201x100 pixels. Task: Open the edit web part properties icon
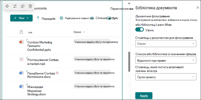(15, 6)
